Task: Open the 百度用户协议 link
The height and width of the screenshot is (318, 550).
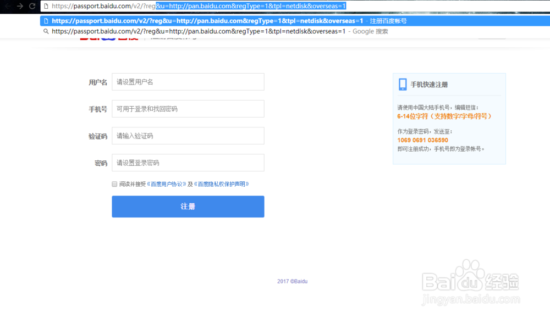Action: coord(166,184)
